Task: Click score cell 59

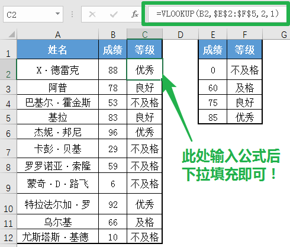Action: pyautogui.click(x=112, y=165)
